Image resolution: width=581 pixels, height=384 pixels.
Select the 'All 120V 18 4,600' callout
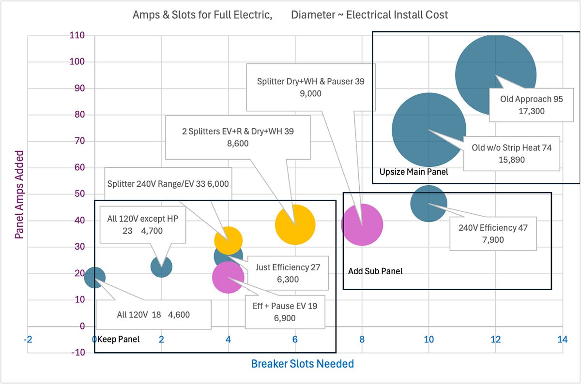pos(153,314)
